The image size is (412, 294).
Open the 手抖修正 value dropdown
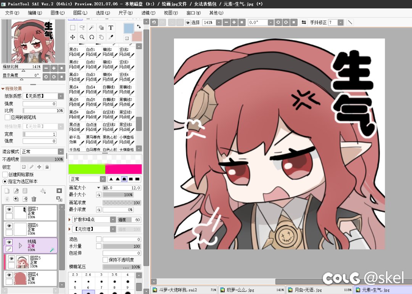pos(341,22)
